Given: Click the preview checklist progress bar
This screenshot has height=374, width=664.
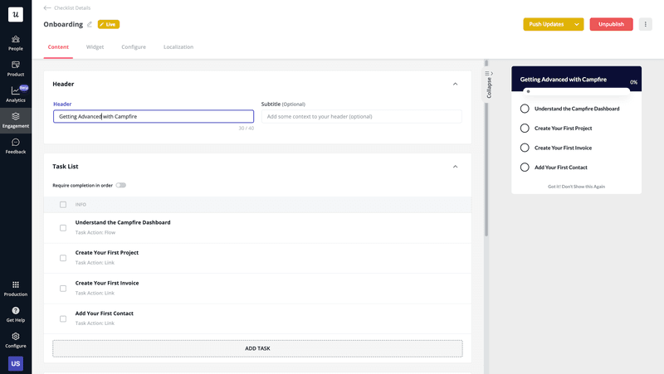Looking at the screenshot, I should pyautogui.click(x=576, y=91).
